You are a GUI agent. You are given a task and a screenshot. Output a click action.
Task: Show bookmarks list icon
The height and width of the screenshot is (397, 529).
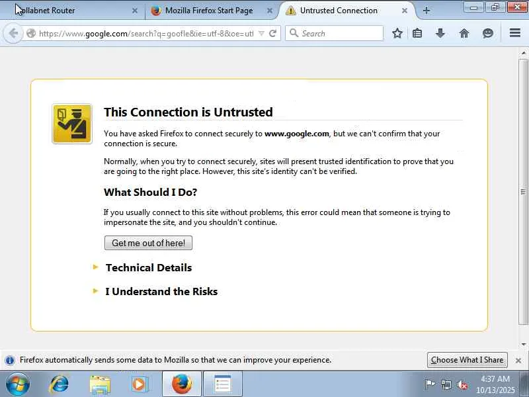pyautogui.click(x=417, y=33)
